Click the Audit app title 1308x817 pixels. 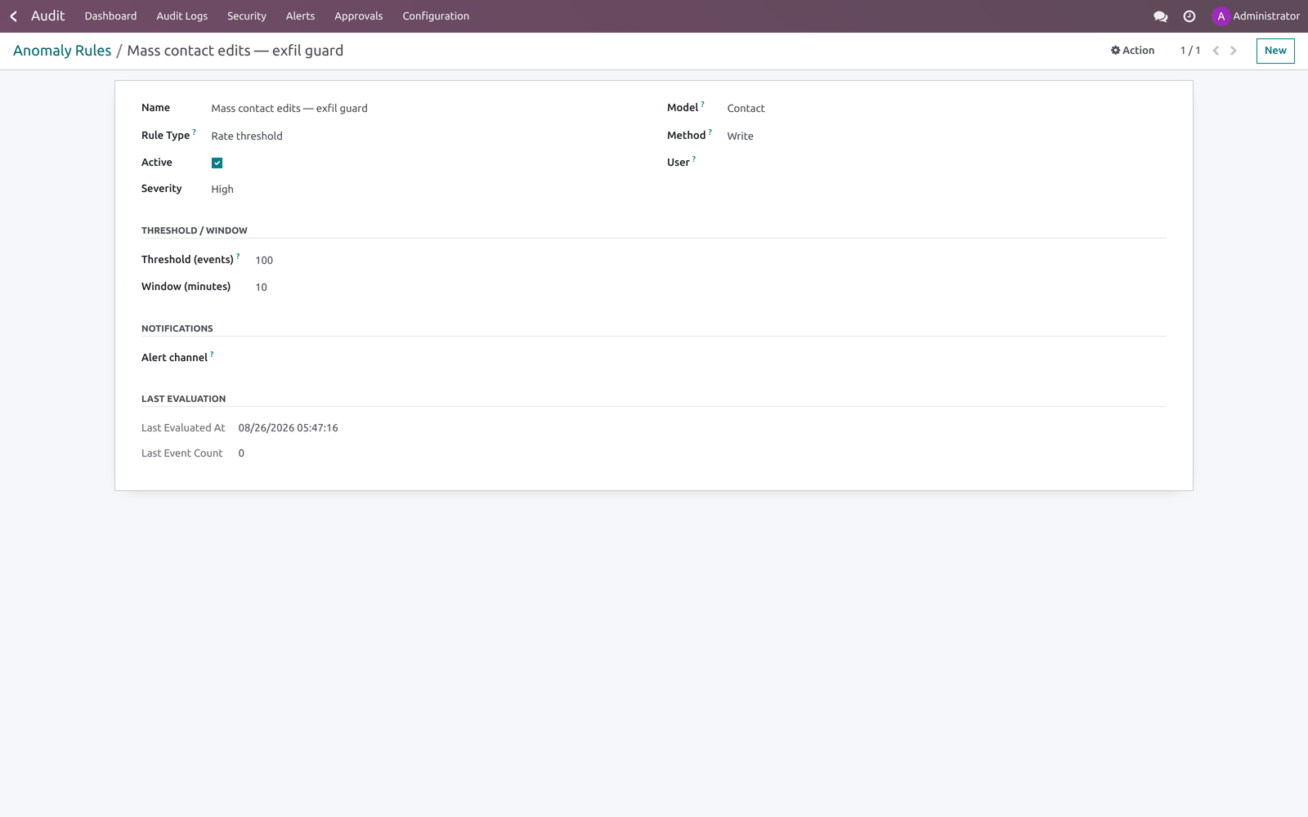click(x=47, y=16)
